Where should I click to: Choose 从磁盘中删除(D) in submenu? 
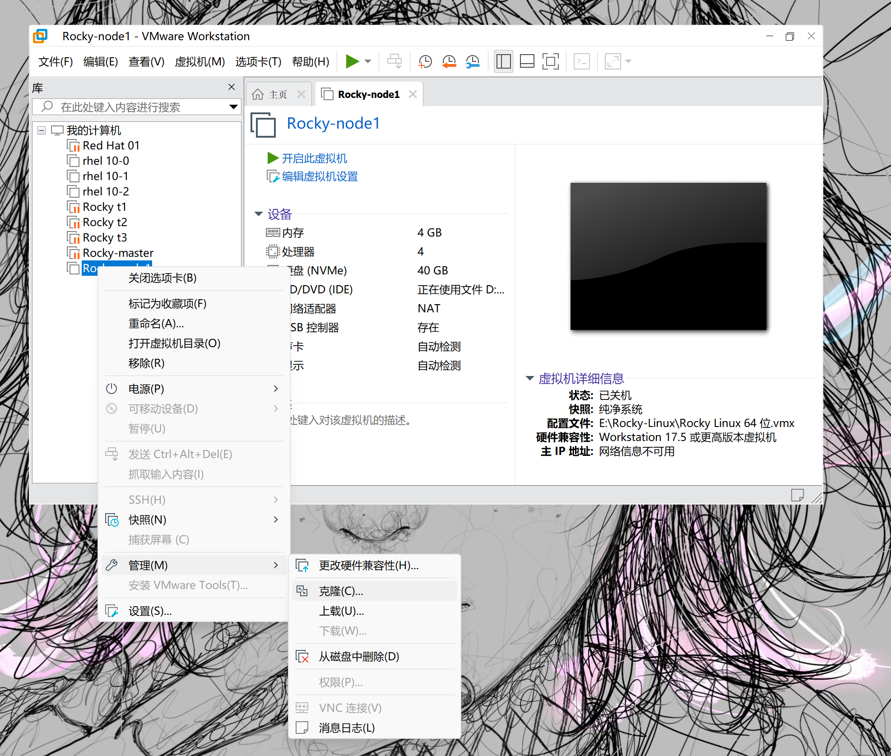pyautogui.click(x=375, y=657)
